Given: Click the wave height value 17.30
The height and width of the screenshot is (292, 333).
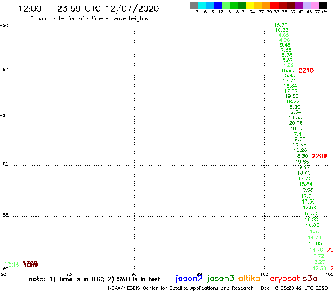Looking at the screenshot, I should point(309,202).
